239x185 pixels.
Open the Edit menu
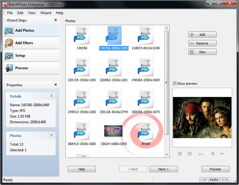pos(20,13)
